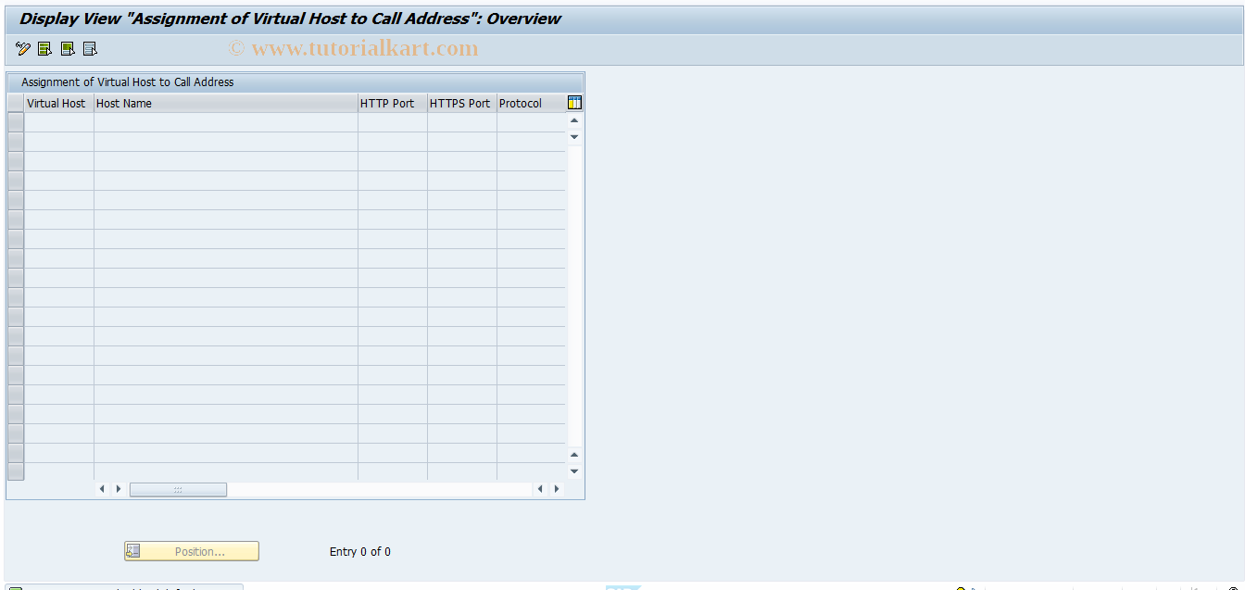Click the first row's selector button
This screenshot has height=590, width=1245.
click(x=16, y=122)
